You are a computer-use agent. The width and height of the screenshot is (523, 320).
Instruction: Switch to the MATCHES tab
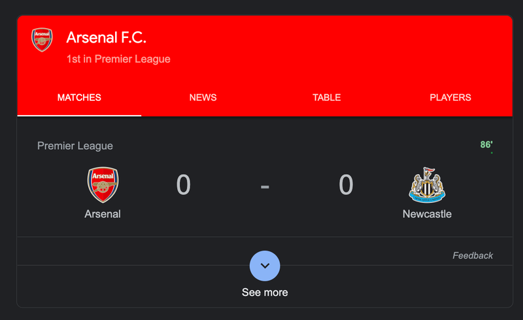[x=79, y=98]
